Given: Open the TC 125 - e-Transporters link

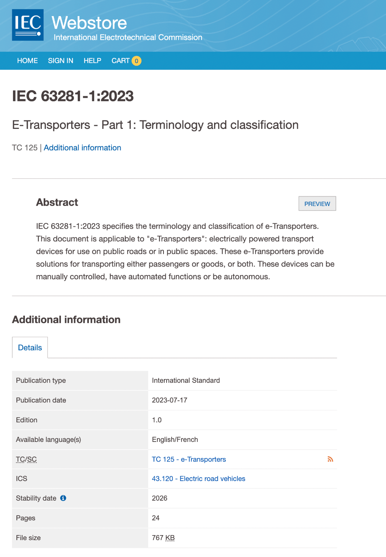Looking at the screenshot, I should [189, 459].
